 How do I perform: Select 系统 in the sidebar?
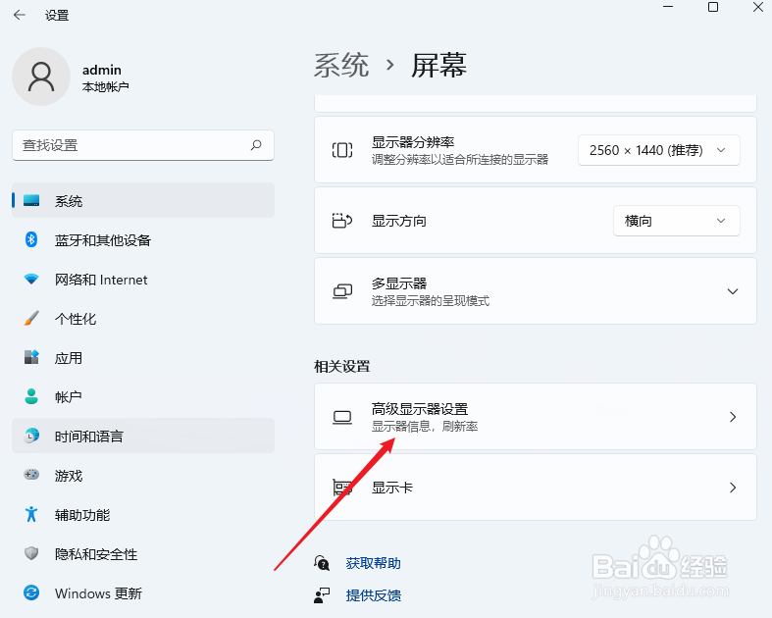pos(143,200)
